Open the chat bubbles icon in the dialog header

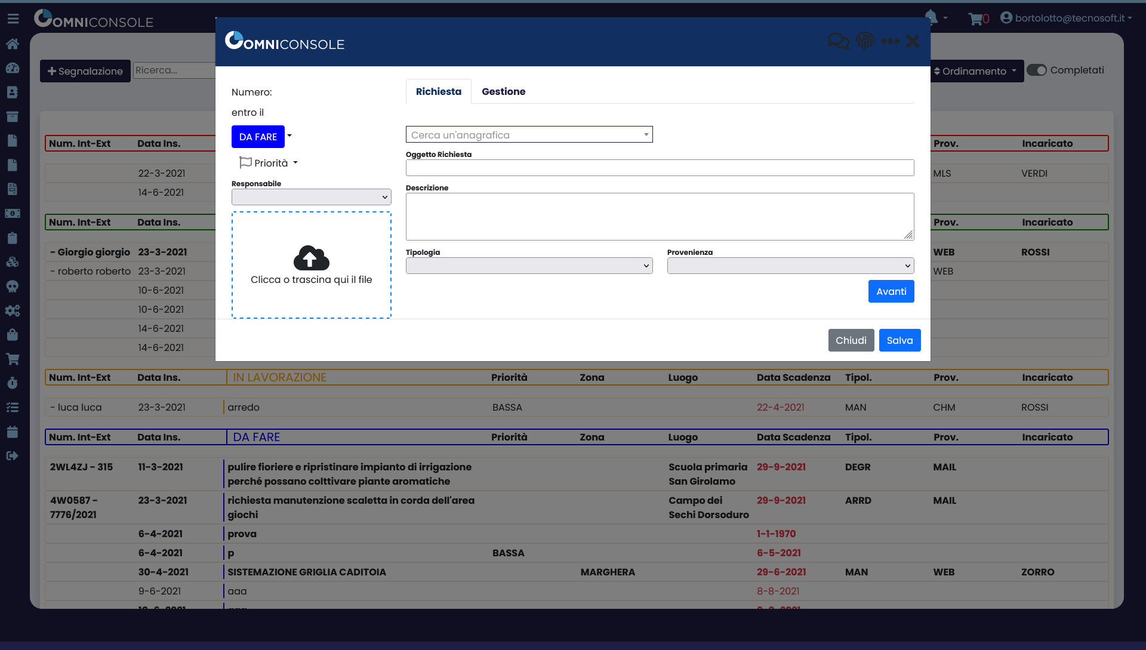pyautogui.click(x=838, y=41)
